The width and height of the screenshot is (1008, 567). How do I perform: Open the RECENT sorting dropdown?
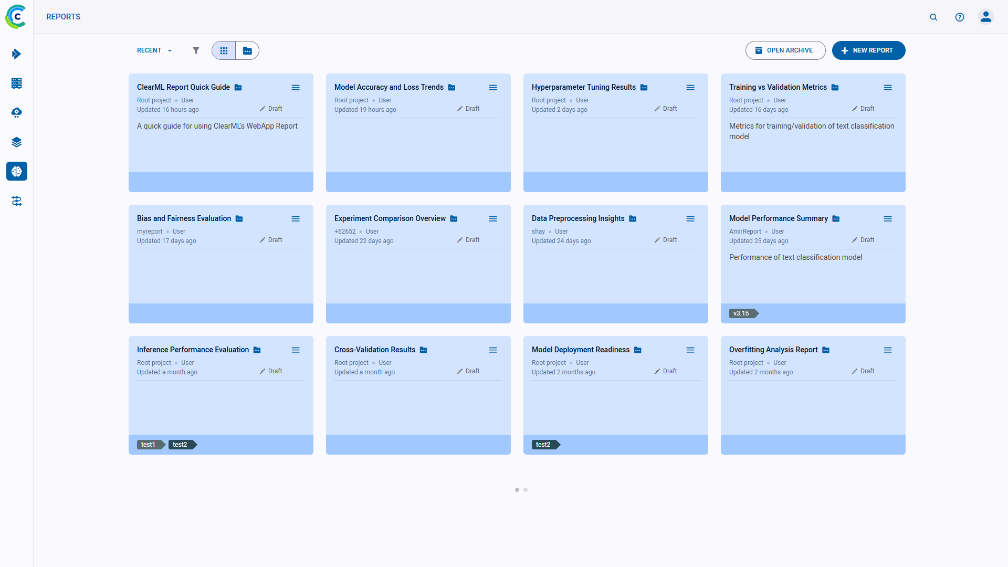pos(153,50)
